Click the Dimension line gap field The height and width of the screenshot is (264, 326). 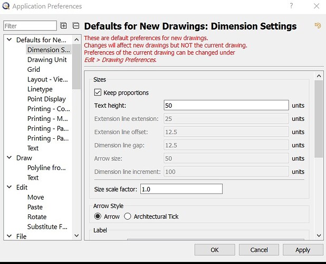coord(226,145)
